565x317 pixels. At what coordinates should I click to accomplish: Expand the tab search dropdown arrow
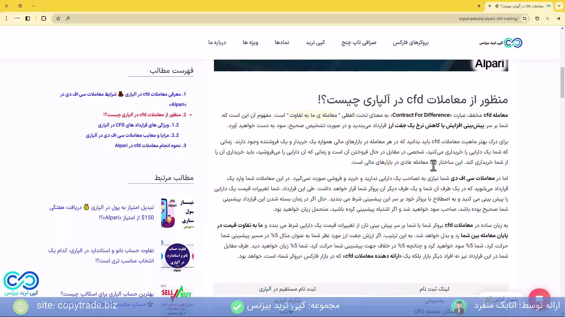point(559,6)
